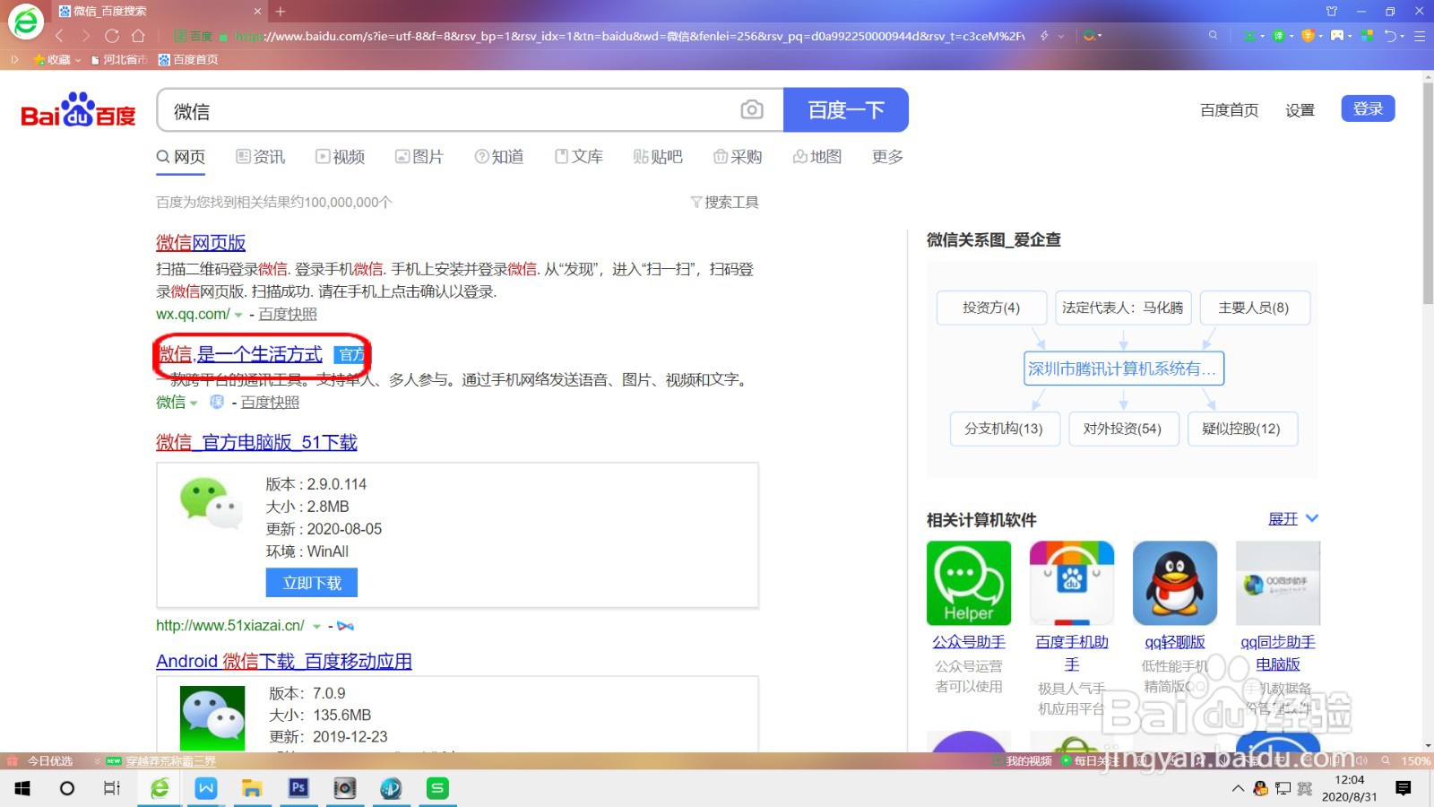
Task: Switch to the 文库 search tab
Action: 579,156
